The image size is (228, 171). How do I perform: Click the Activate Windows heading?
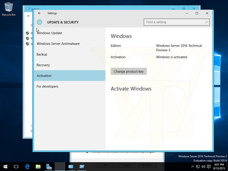[x=131, y=89]
